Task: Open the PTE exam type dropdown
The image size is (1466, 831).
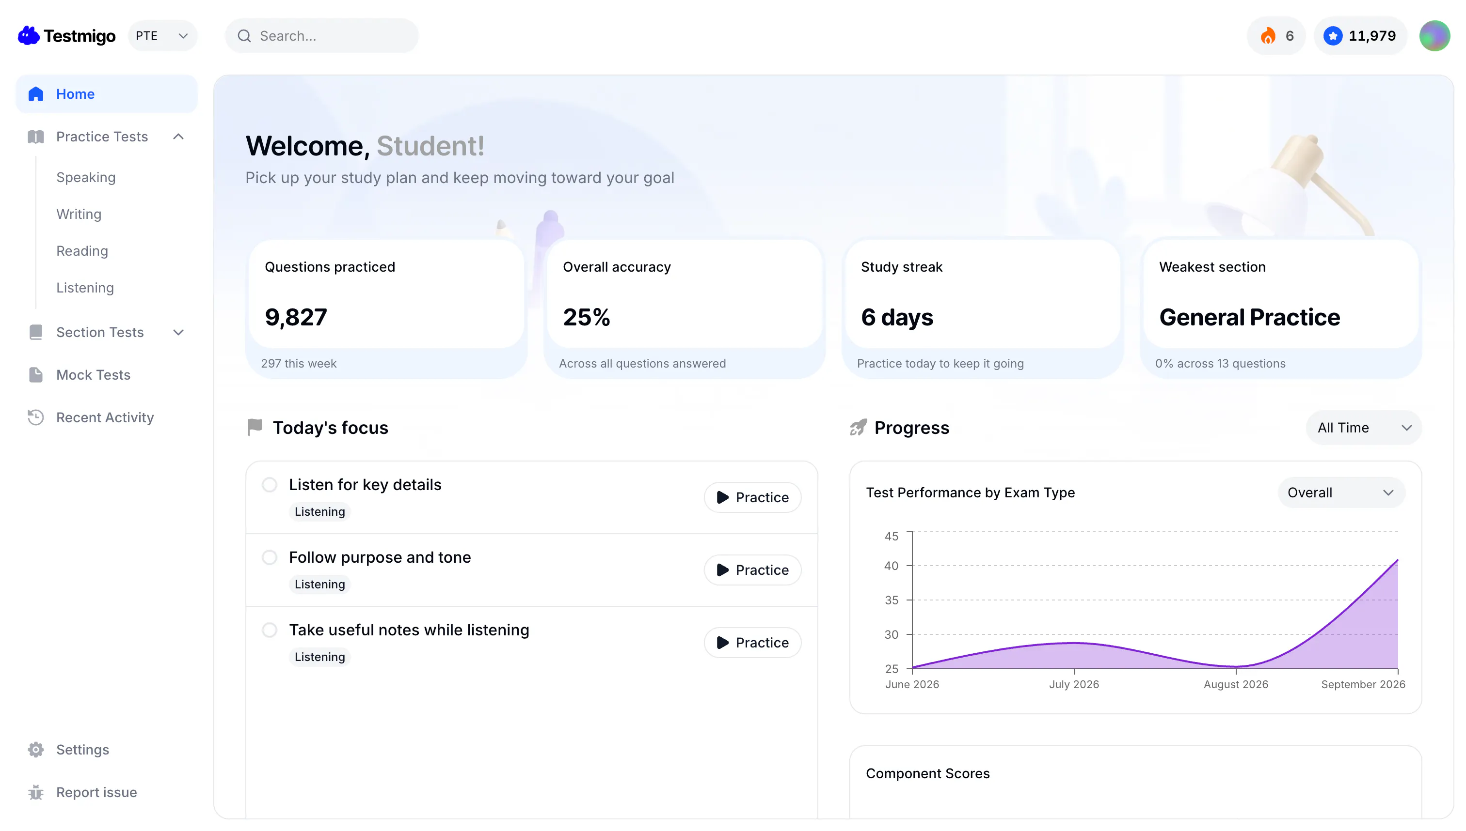Action: (x=163, y=36)
